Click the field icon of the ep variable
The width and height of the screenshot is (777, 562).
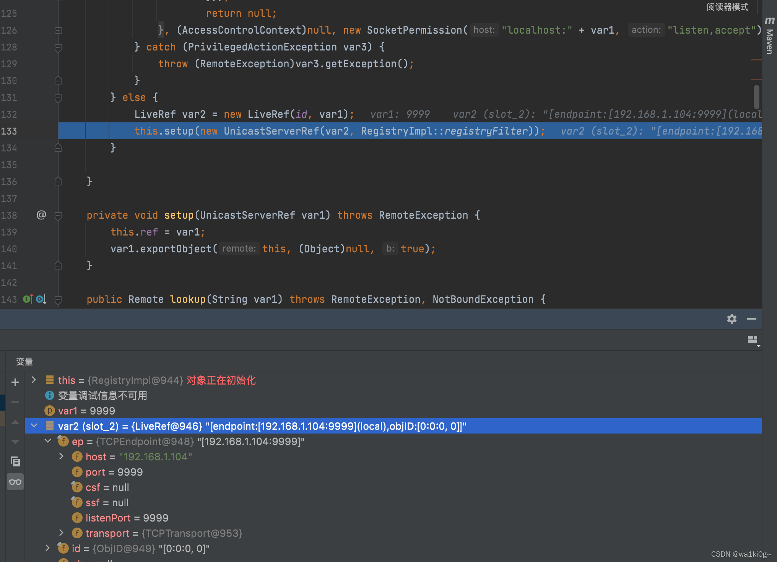pyautogui.click(x=63, y=441)
